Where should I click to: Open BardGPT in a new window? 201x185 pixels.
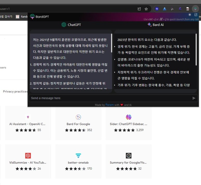click(196, 15)
